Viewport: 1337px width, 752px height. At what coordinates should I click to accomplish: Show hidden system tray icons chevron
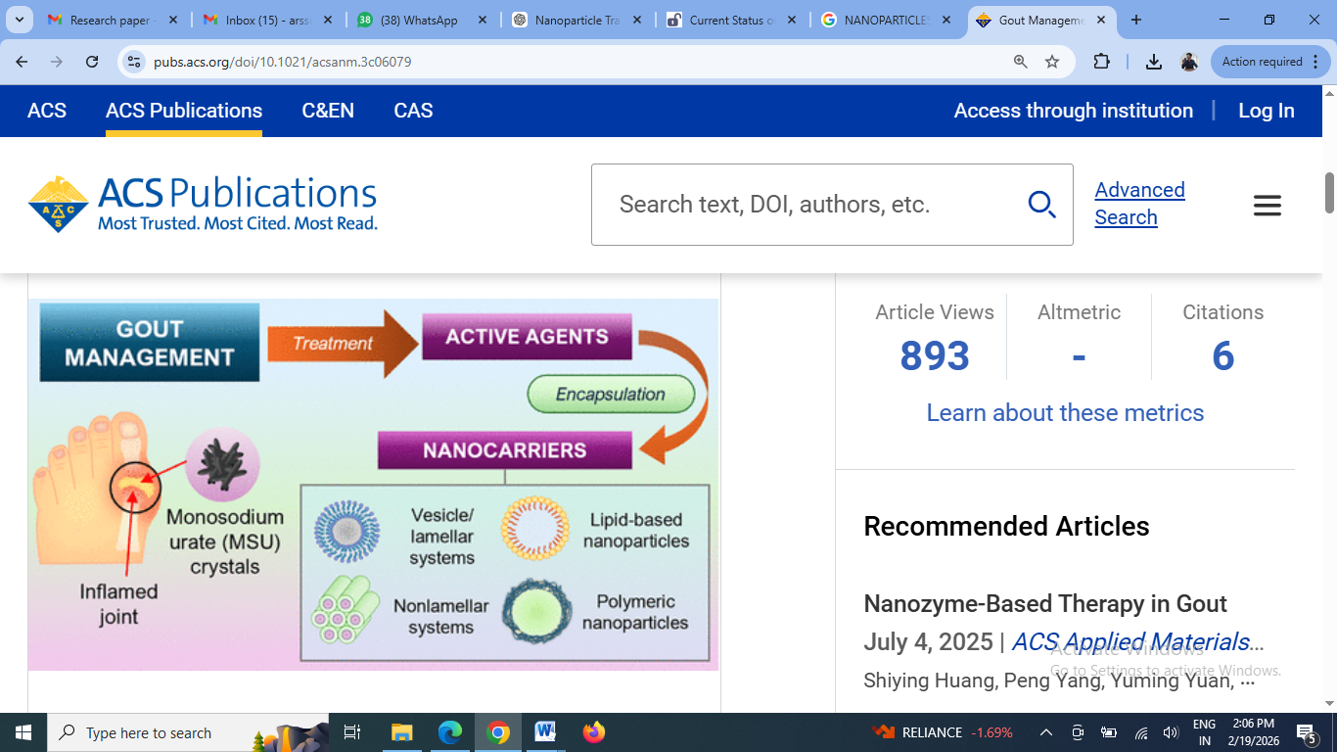click(1045, 732)
